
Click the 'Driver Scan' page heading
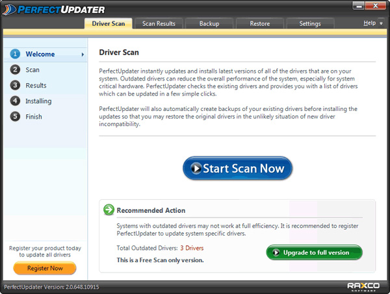(x=119, y=53)
